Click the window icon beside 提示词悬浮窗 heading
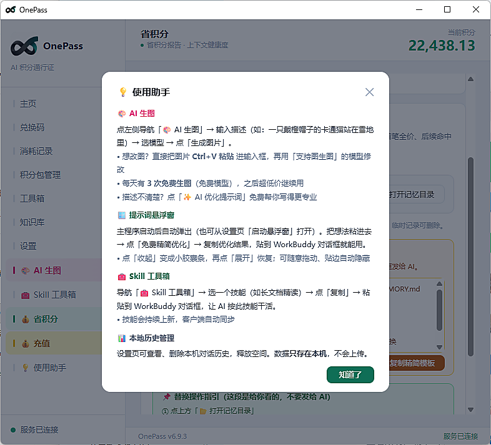 tap(121, 215)
